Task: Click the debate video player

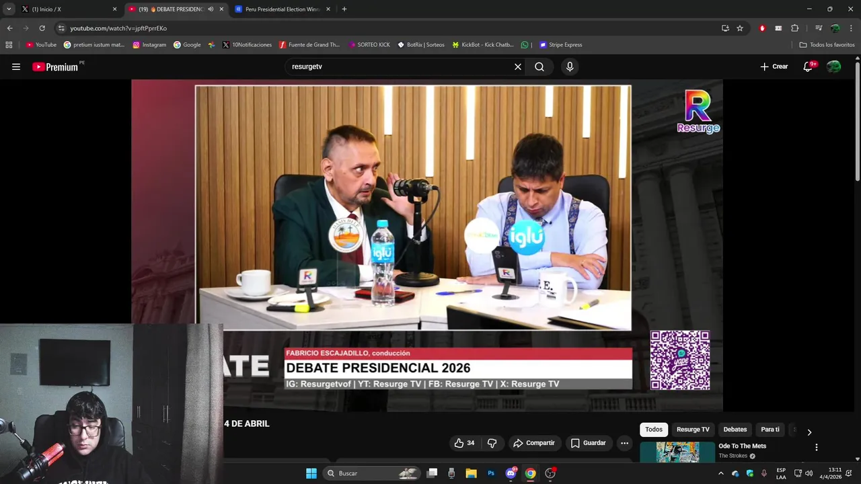Action: click(x=427, y=245)
